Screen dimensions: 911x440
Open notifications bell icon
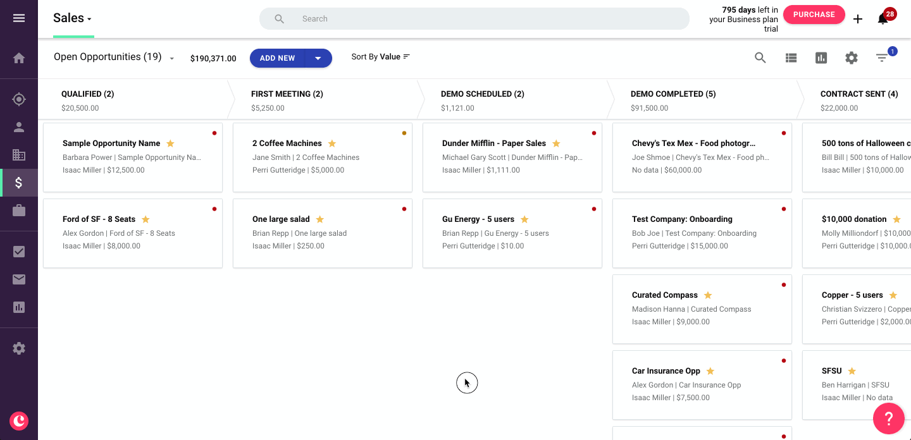click(x=883, y=19)
